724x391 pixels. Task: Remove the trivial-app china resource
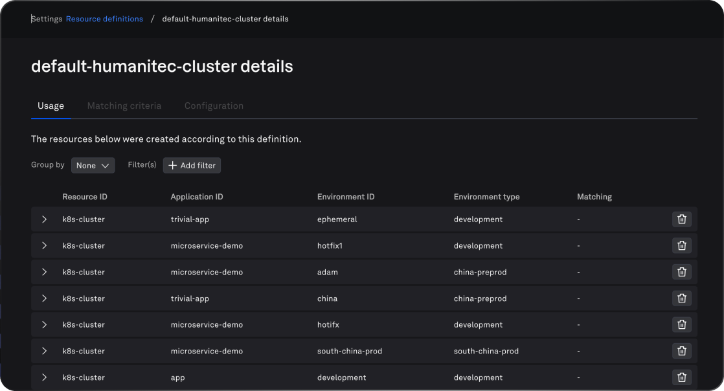[681, 298]
